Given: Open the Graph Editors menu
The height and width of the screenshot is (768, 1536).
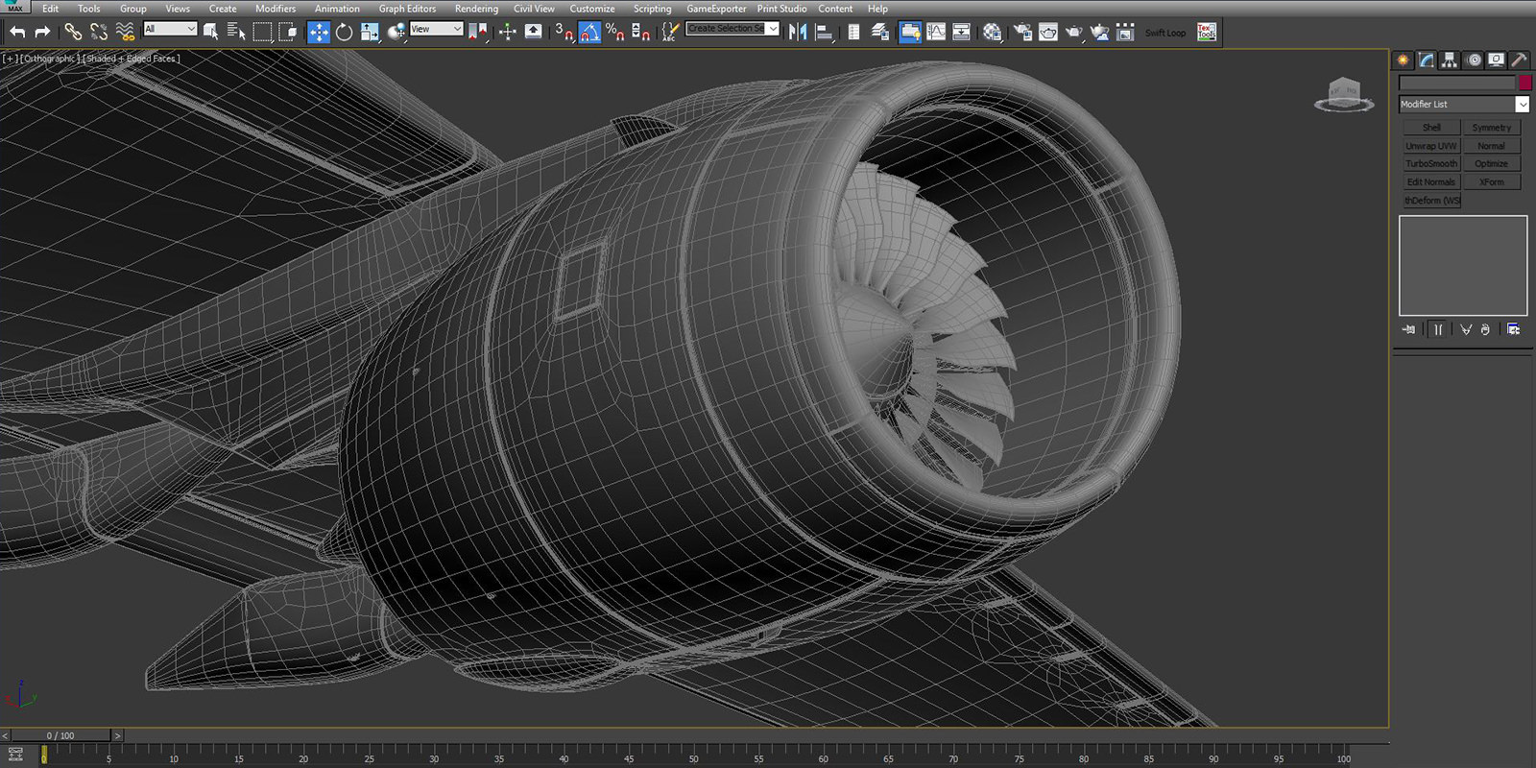Looking at the screenshot, I should coord(407,9).
